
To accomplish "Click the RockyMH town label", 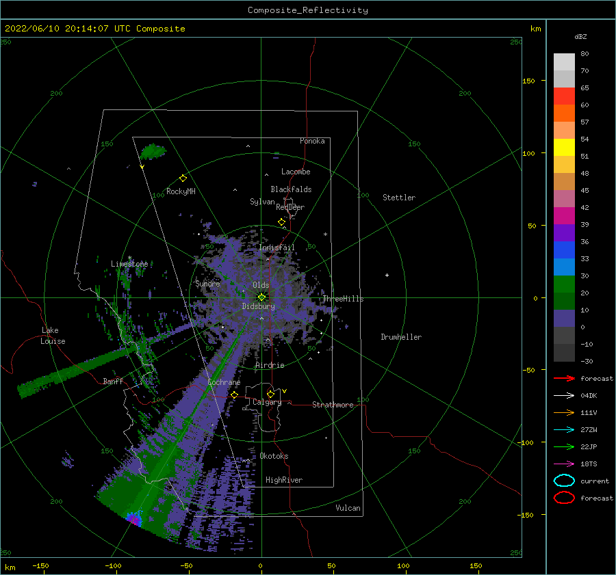I will click(x=181, y=191).
